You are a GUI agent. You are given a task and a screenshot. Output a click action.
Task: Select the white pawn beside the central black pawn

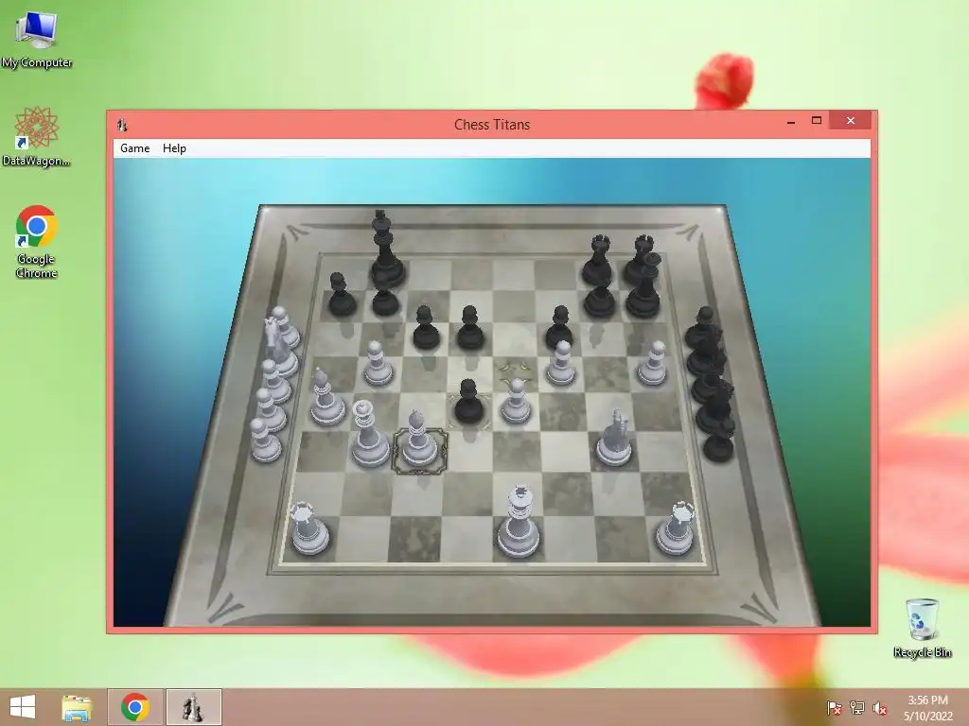(x=516, y=403)
